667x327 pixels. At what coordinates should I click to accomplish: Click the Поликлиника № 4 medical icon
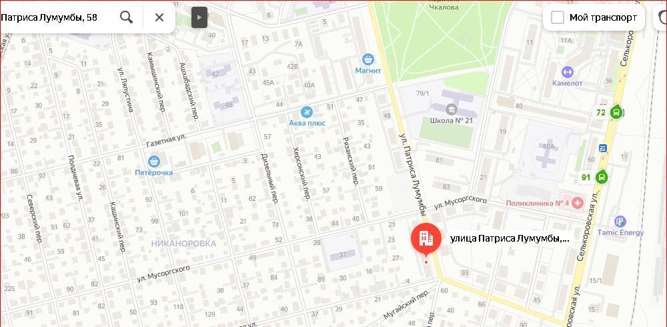(577, 203)
